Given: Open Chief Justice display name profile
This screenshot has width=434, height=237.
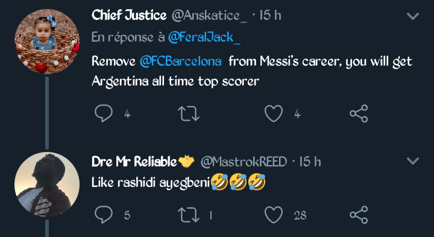Looking at the screenshot, I should (129, 15).
